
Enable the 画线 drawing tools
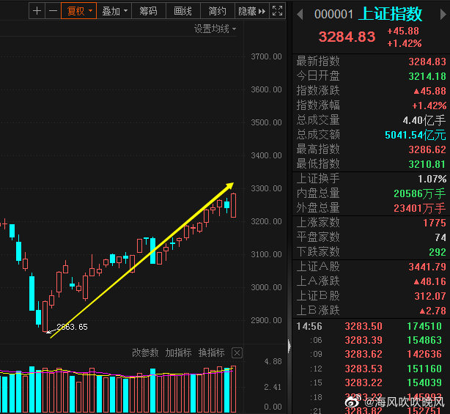182,11
